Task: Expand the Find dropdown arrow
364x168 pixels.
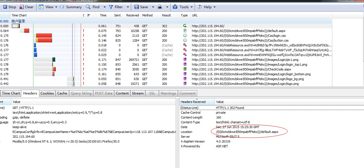Action: tap(104, 7)
